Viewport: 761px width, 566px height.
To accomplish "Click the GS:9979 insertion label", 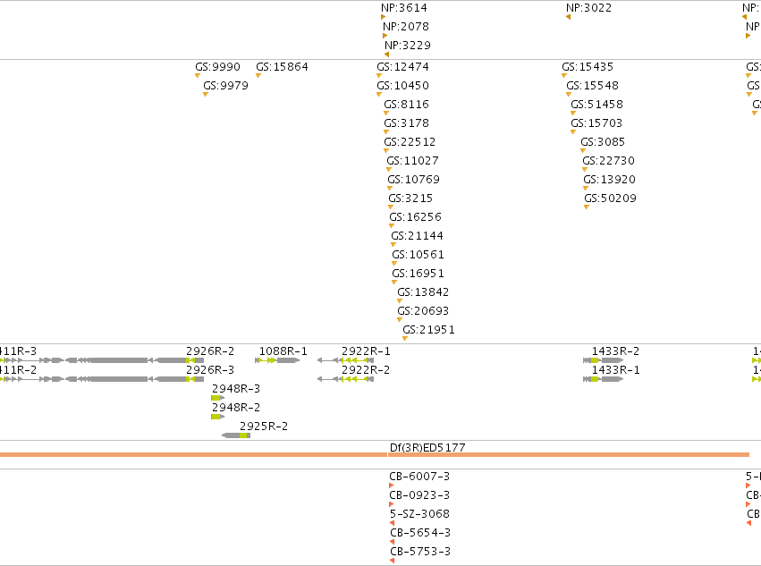I will click(225, 86).
